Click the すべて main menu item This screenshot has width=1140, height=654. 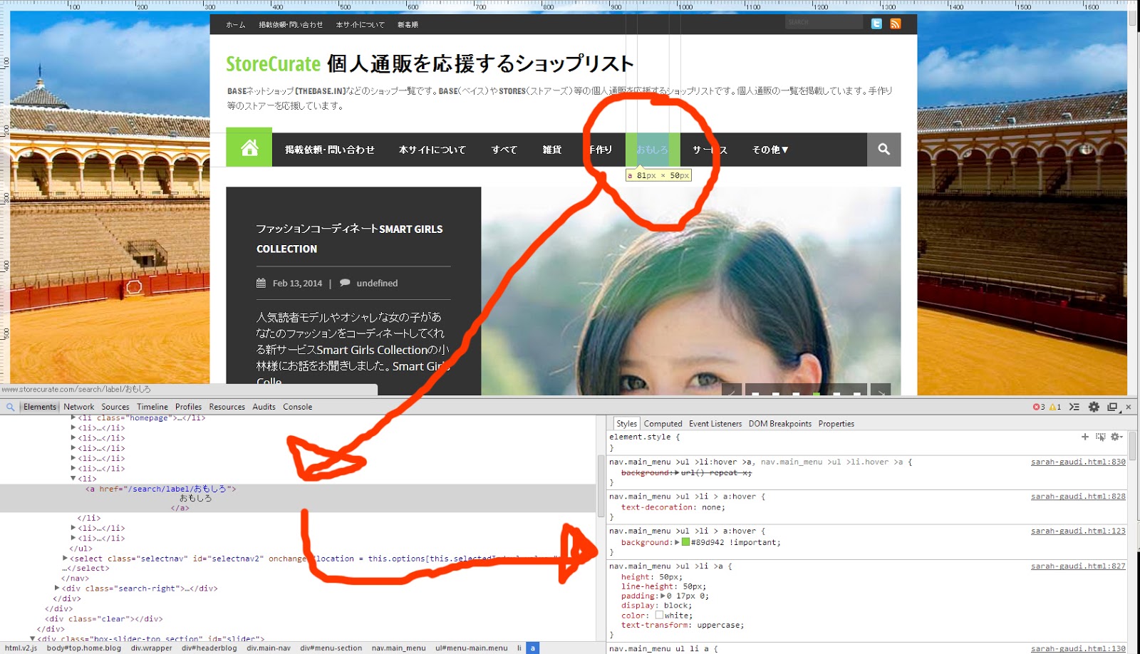point(504,150)
